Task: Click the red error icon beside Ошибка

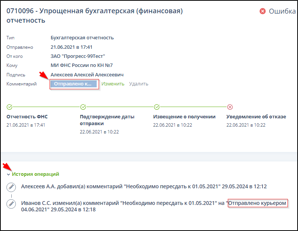Action: 262,11
